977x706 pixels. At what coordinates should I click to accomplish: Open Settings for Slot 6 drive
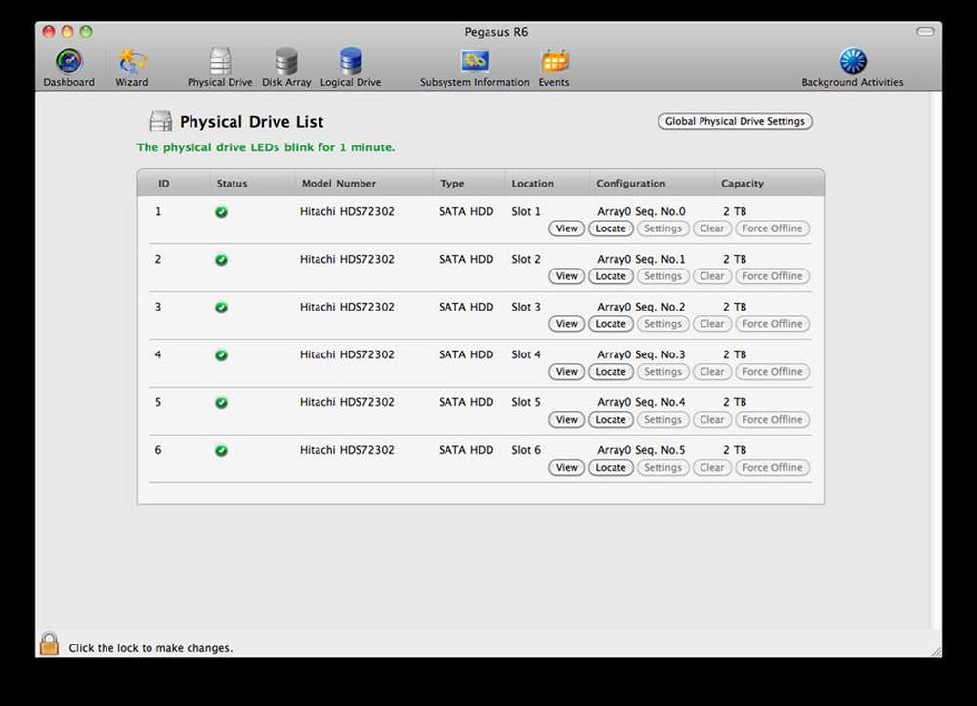pyautogui.click(x=663, y=468)
